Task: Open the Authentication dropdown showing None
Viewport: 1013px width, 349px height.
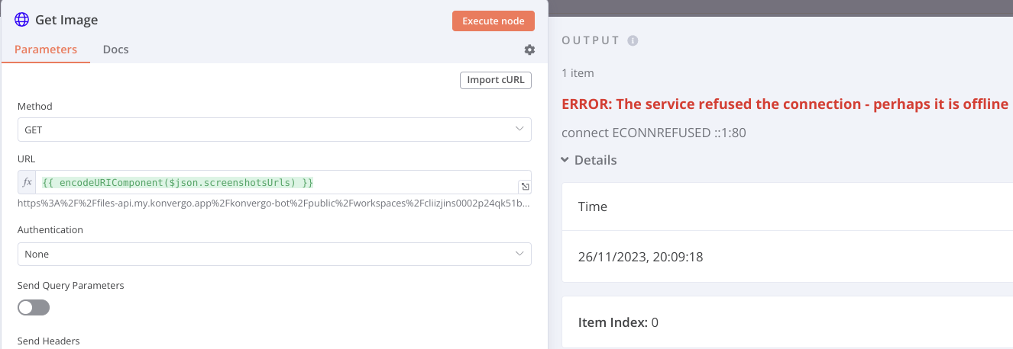Action: [x=274, y=254]
